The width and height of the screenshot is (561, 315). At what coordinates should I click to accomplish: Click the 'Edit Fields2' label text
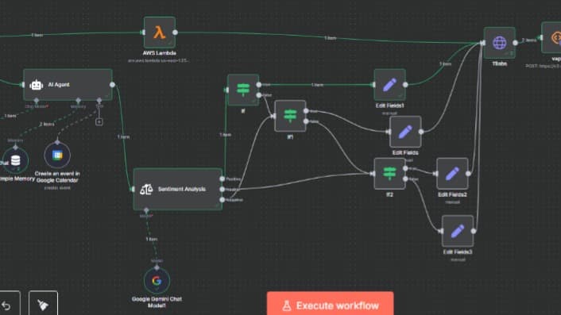tap(452, 194)
